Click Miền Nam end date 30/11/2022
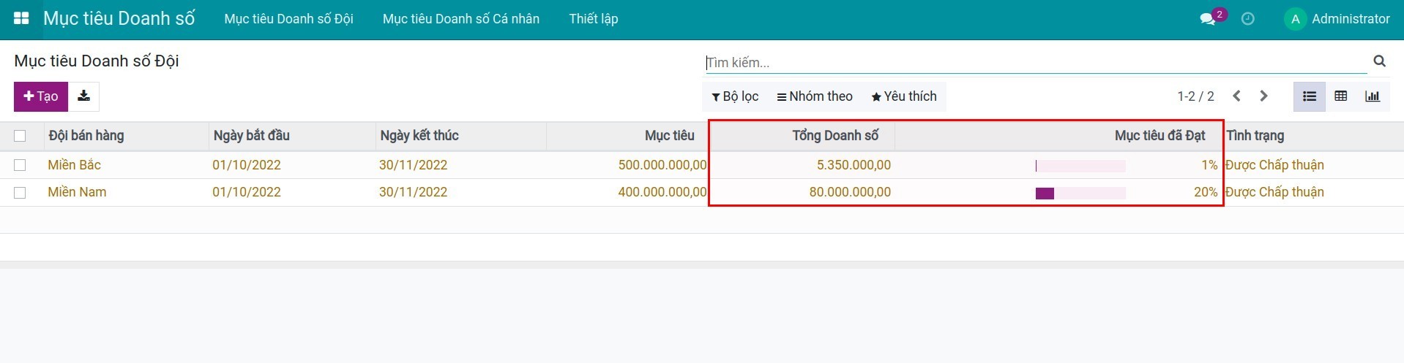The width and height of the screenshot is (1404, 363). point(413,192)
